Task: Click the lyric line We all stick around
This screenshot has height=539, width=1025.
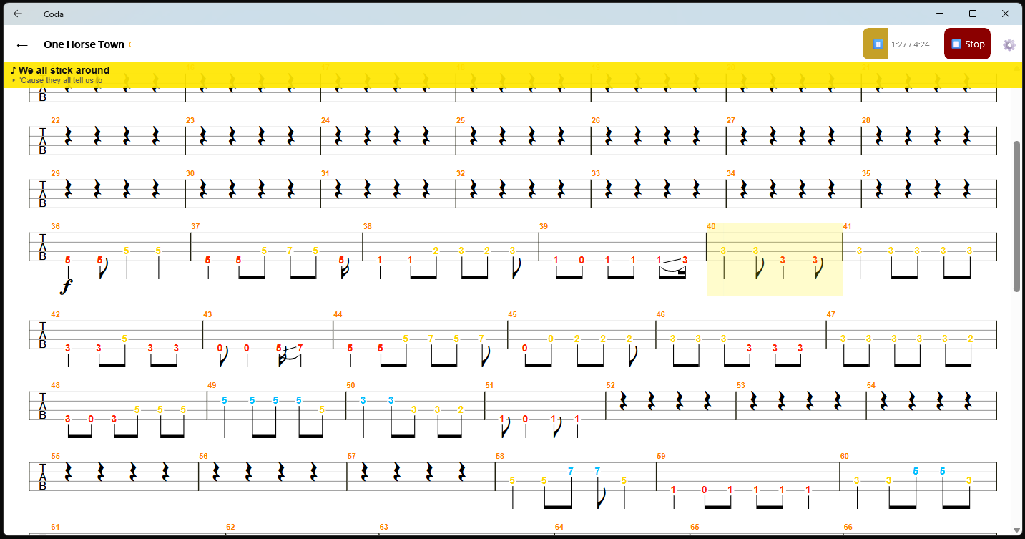Action: point(64,70)
